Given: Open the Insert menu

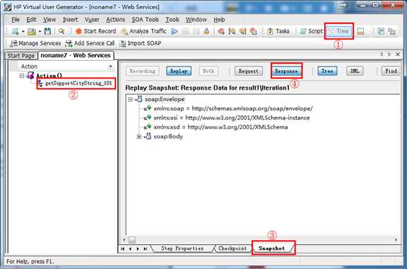Looking at the screenshot, I should tap(70, 20).
